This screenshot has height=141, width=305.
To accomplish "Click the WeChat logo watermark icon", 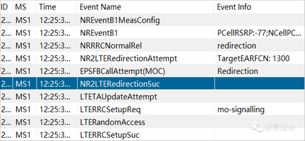I will (x=257, y=127).
